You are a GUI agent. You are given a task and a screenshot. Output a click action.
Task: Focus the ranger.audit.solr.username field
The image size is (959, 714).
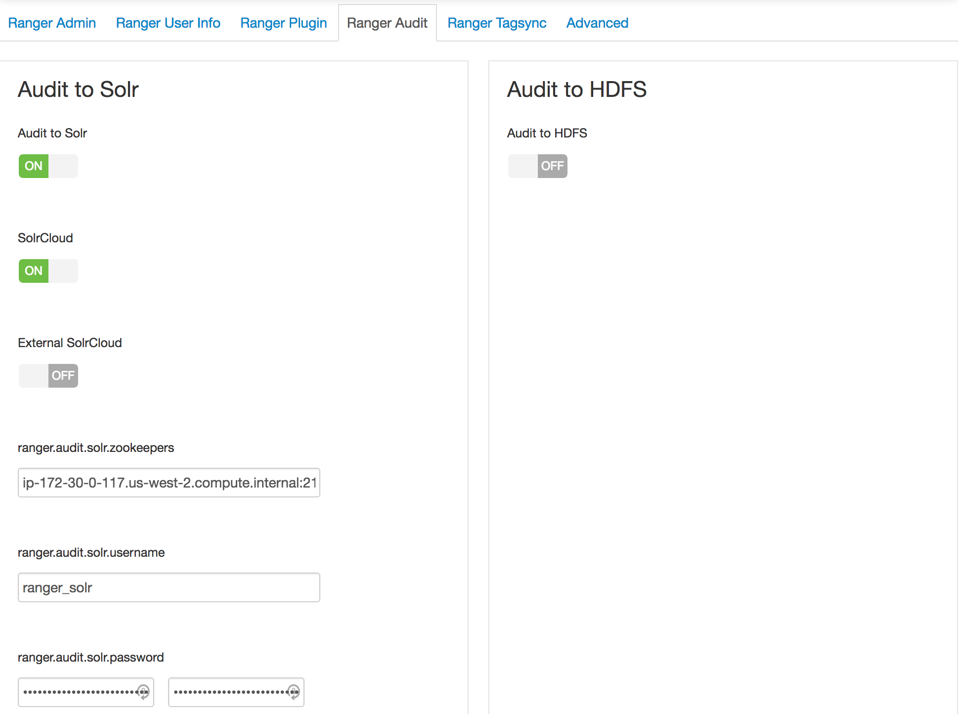point(169,587)
